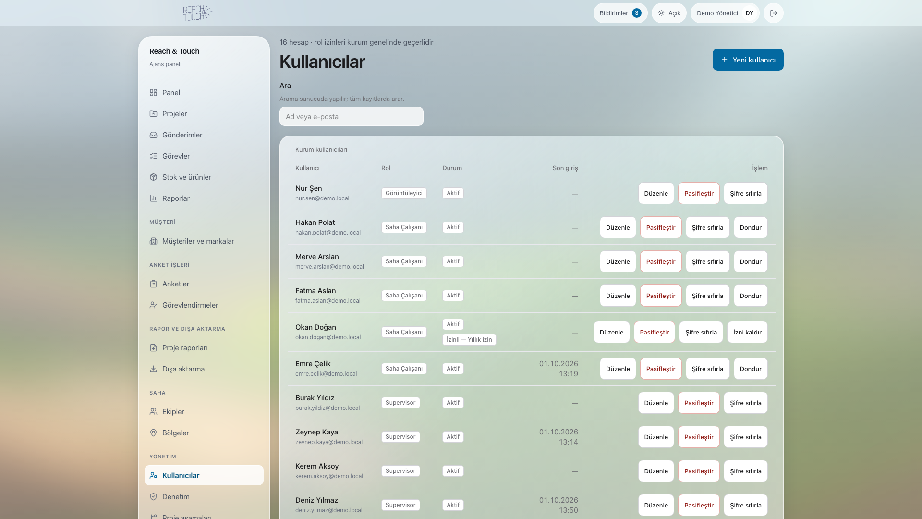This screenshot has height=519, width=922.
Task: Click the İzinli — Yıllık izin badge
Action: point(469,340)
